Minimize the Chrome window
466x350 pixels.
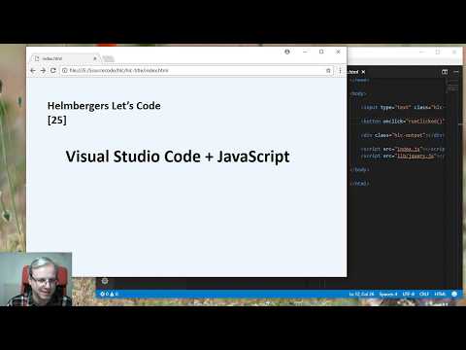pyautogui.click(x=305, y=52)
